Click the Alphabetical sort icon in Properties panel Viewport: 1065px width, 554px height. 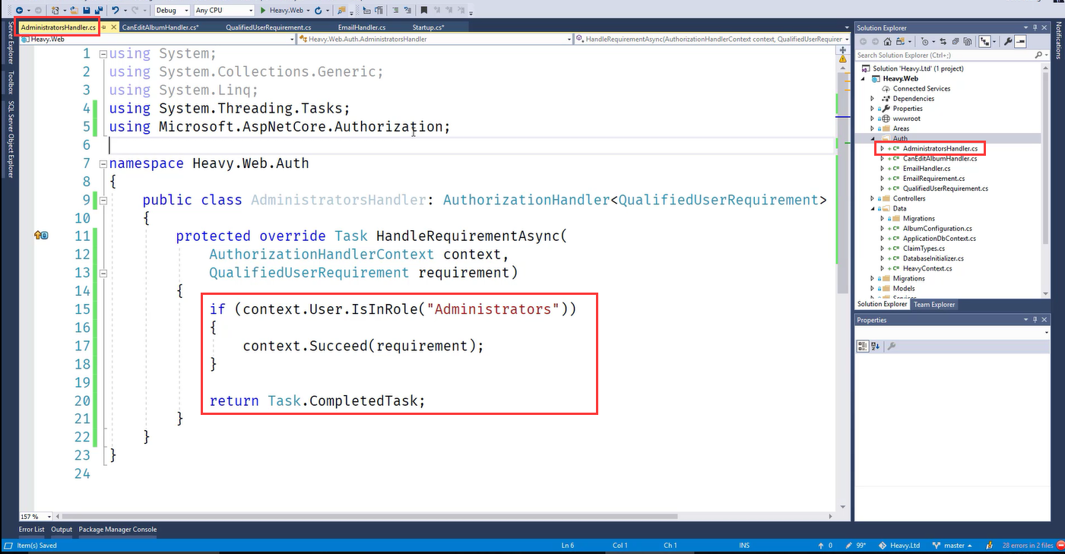[x=875, y=346]
